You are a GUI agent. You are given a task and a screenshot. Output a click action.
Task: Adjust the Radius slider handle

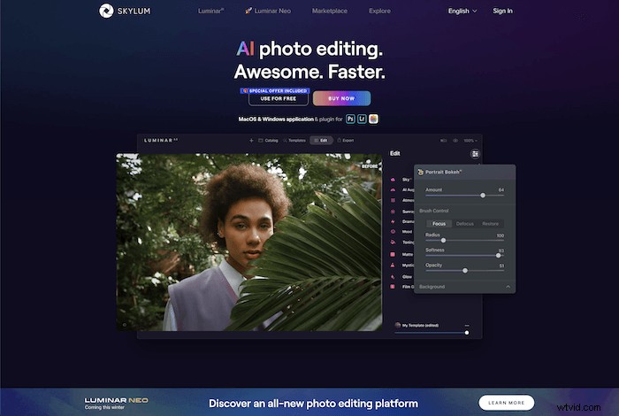[443, 240]
